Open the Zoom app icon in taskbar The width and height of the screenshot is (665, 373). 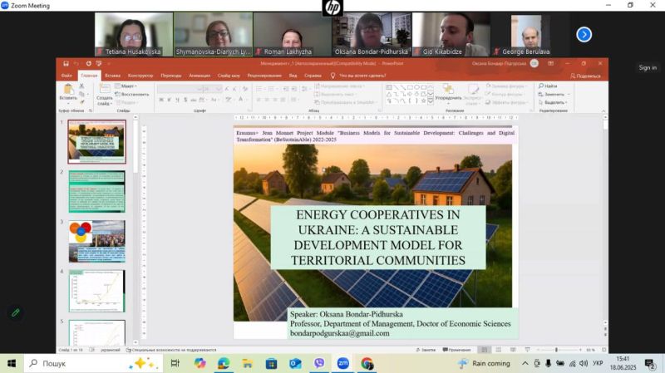(x=342, y=363)
